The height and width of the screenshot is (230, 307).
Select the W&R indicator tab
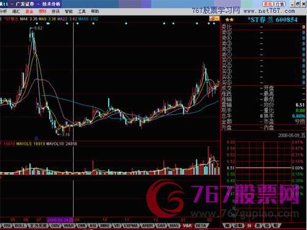point(69,226)
